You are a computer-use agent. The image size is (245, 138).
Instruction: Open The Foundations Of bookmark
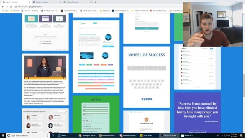pyautogui.click(x=121, y=11)
